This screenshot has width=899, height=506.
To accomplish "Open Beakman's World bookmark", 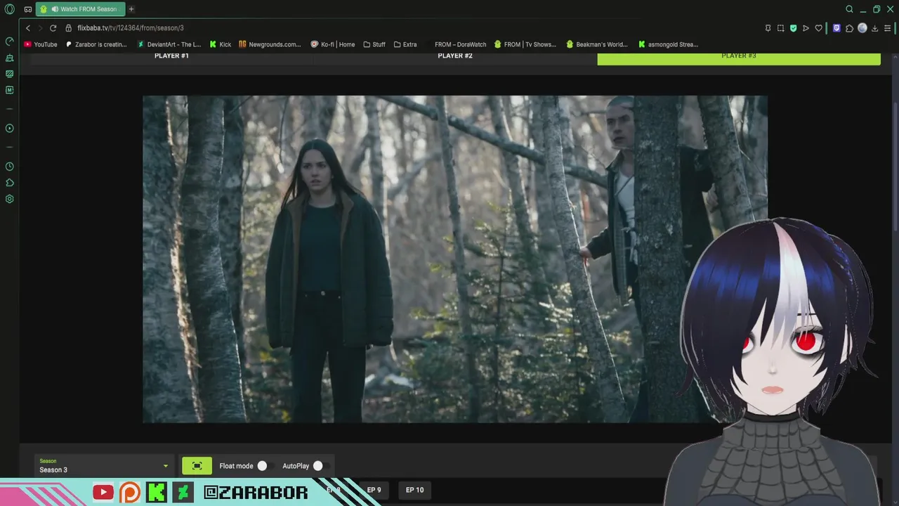I will (597, 44).
